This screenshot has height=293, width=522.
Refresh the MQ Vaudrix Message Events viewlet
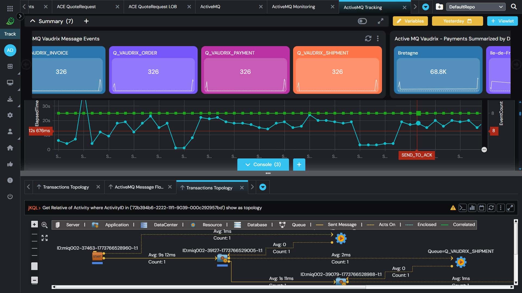click(368, 39)
